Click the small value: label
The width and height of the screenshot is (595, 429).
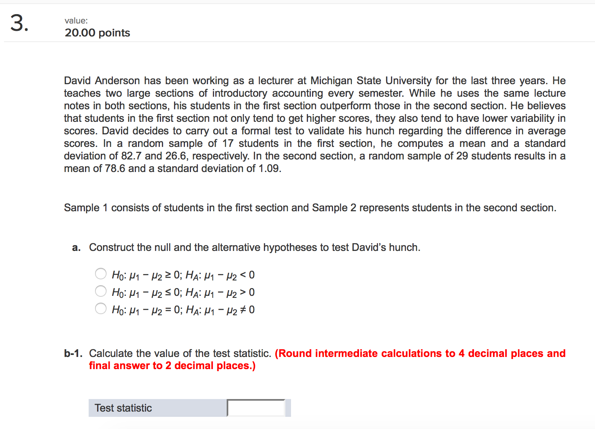coord(76,21)
